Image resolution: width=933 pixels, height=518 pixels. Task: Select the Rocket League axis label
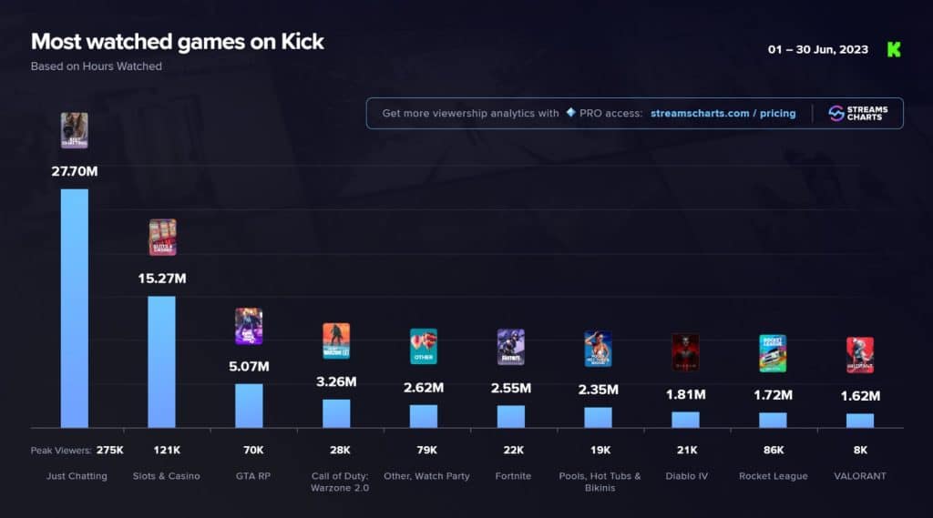(773, 476)
